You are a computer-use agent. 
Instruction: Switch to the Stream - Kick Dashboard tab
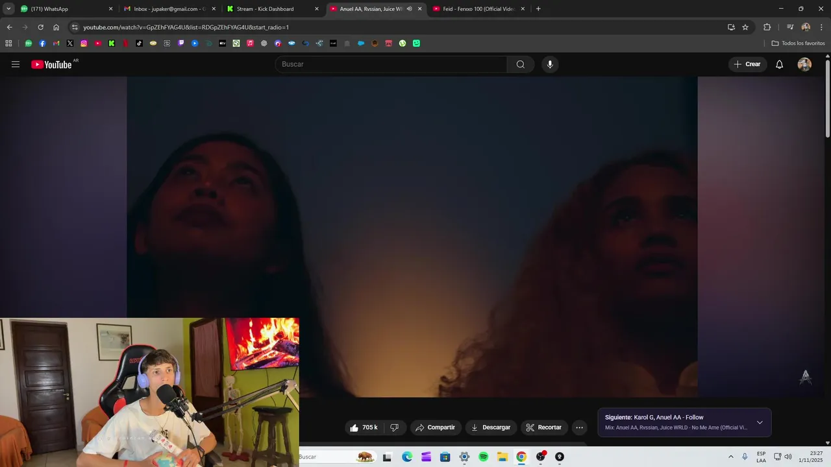273,9
